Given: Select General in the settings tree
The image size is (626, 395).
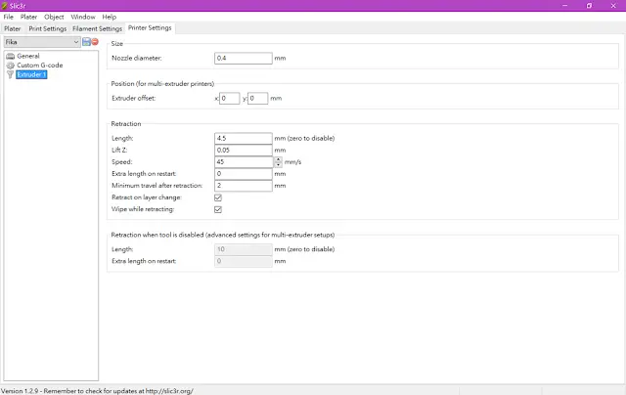Looking at the screenshot, I should click(28, 57).
